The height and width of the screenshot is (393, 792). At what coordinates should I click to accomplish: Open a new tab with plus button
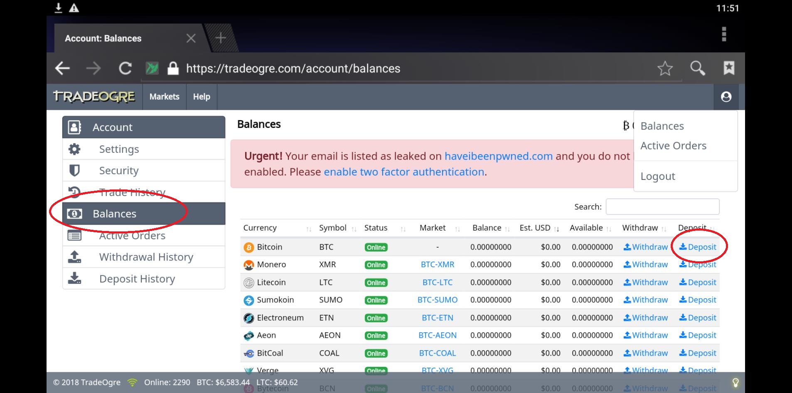tap(221, 38)
